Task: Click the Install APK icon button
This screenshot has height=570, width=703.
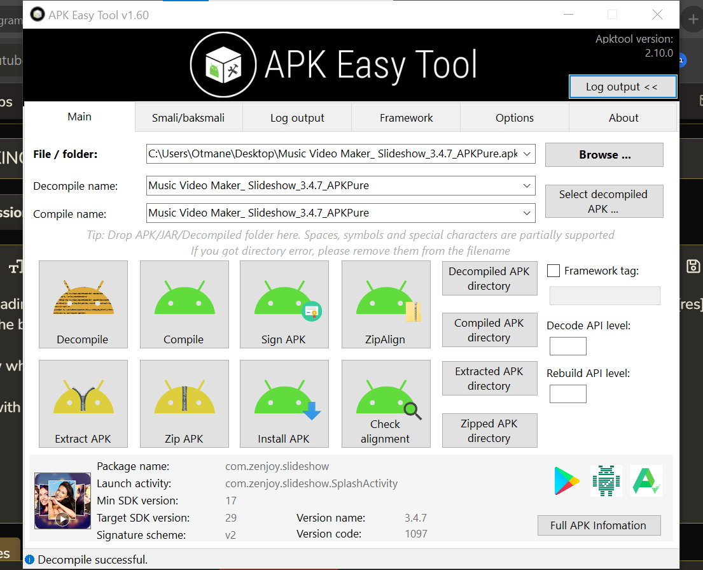Action: (x=284, y=404)
